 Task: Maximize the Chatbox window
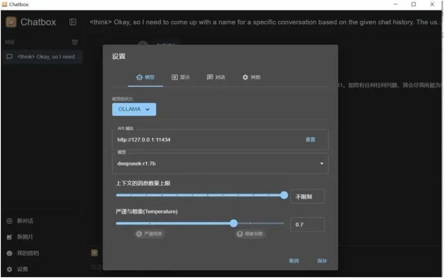[x=414, y=4]
